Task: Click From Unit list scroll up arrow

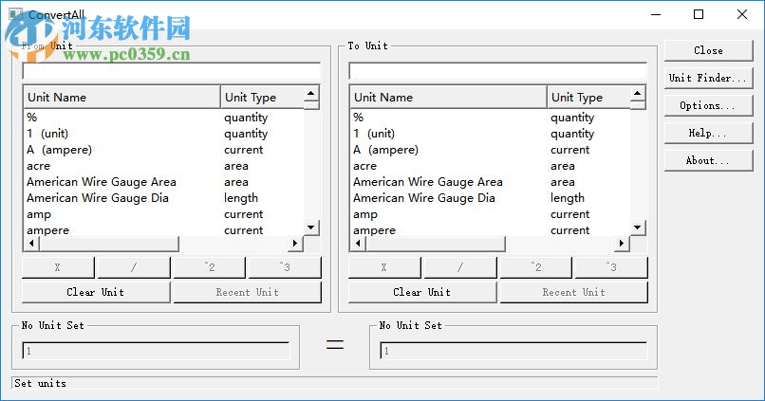Action: click(x=311, y=93)
